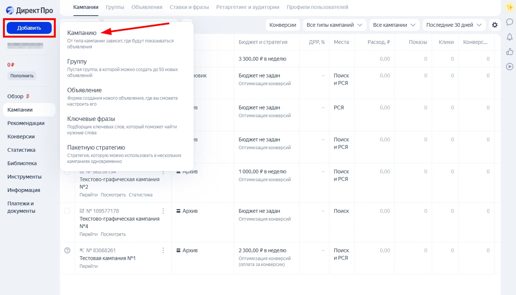Click the sparkle assistant icon at top right
Viewport: 516px width, 295px height.
(510, 7)
